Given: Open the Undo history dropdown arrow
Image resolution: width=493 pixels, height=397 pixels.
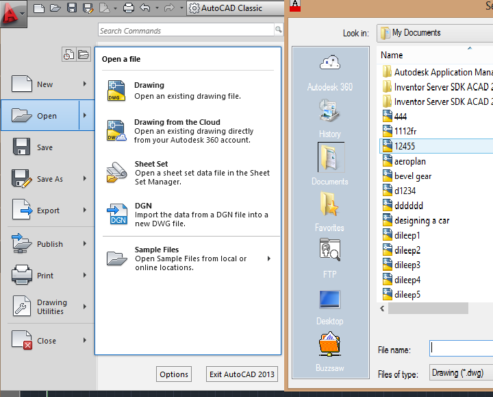Looking at the screenshot, I should coord(157,8).
